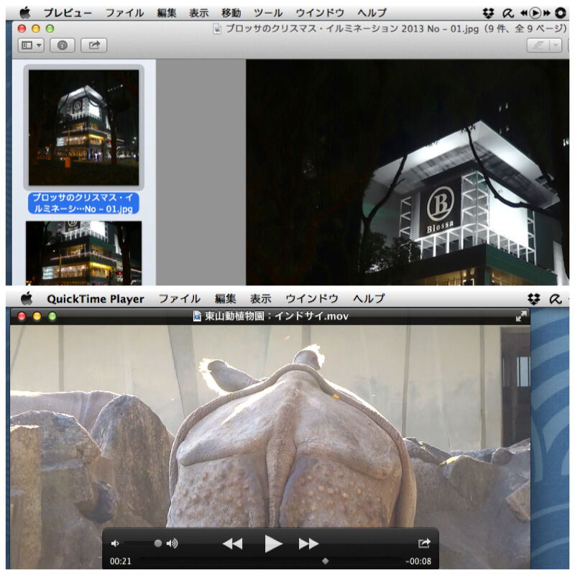
Task: Click the menu bar rewind media control
Action: [524, 13]
